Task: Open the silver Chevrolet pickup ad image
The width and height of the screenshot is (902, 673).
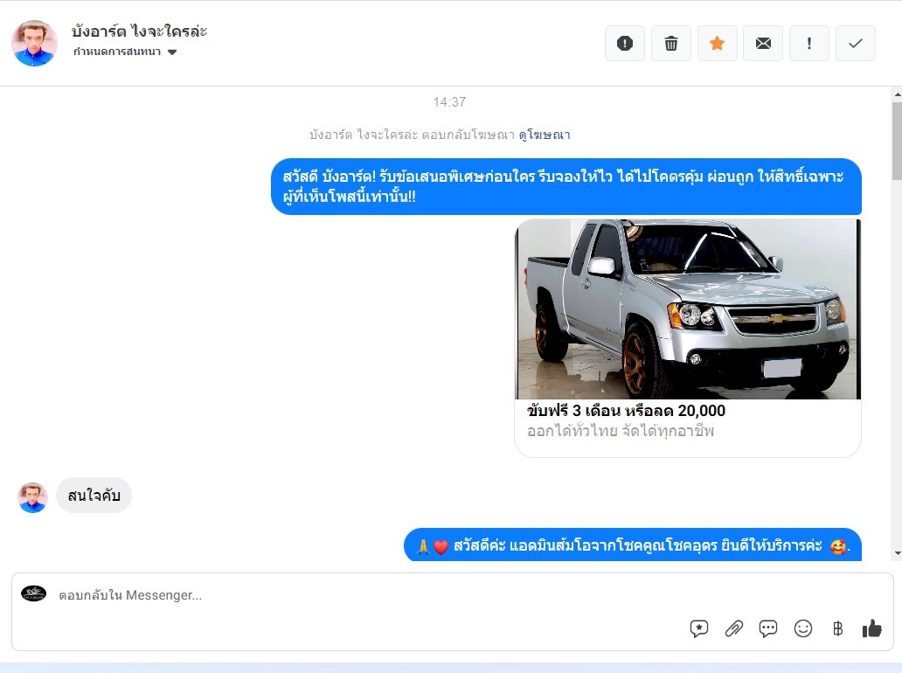Action: click(688, 309)
